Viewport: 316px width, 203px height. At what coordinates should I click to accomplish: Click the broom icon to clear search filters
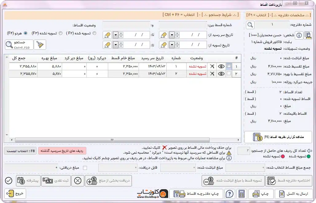[40, 45]
